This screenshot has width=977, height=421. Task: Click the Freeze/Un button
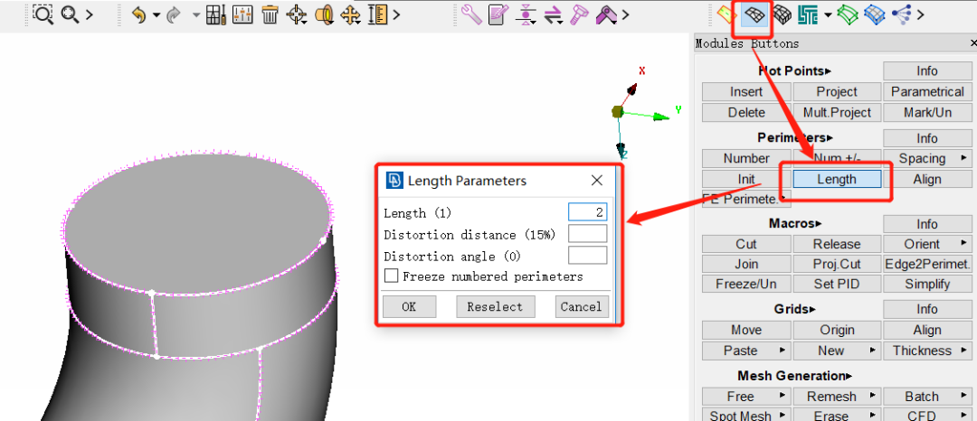tap(745, 284)
